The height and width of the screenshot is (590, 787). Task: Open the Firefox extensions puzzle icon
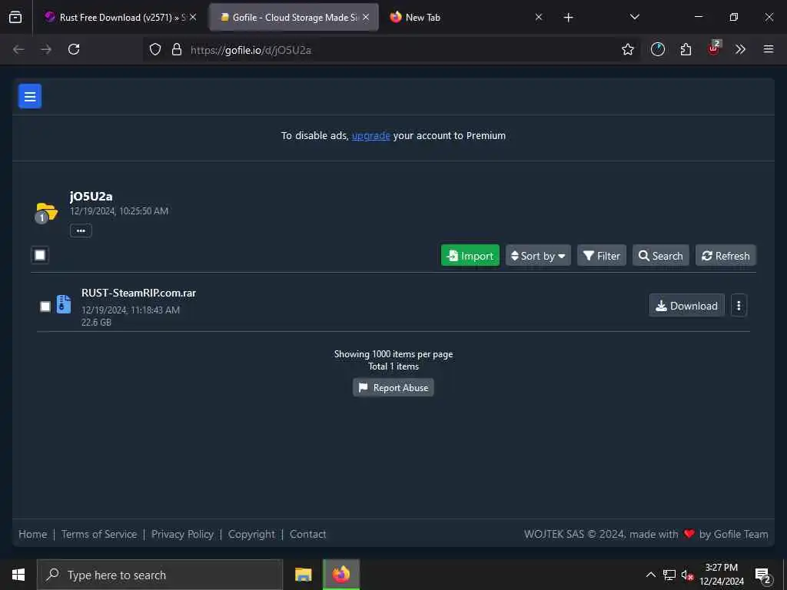tap(686, 49)
